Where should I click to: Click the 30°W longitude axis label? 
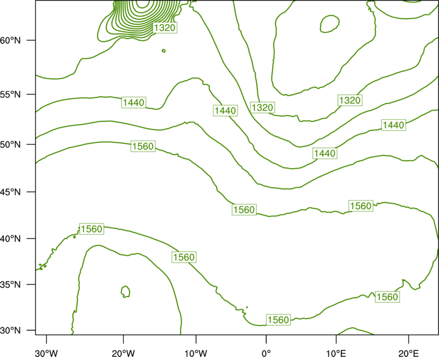point(47,353)
